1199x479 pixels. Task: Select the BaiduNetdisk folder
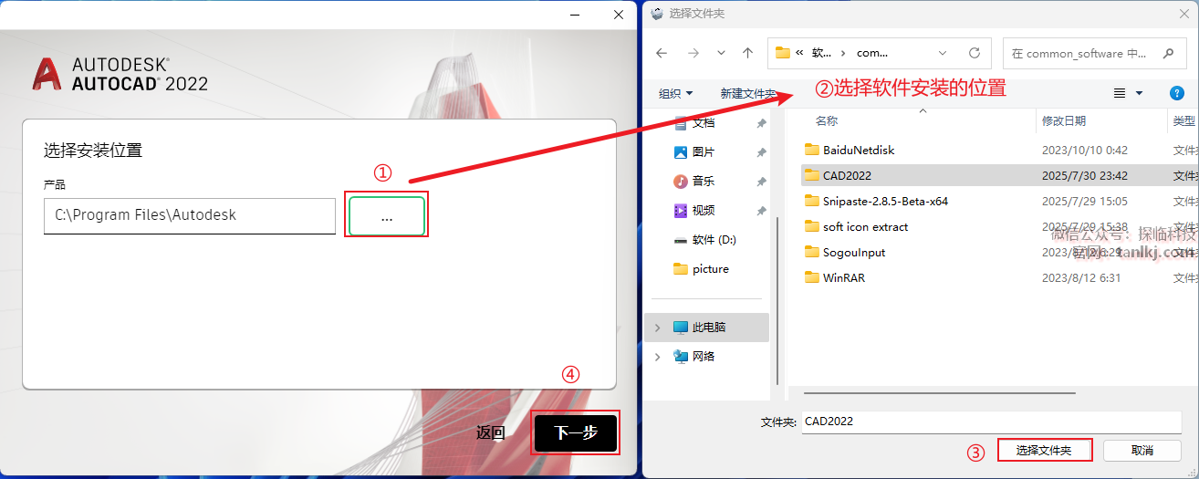[859, 150]
